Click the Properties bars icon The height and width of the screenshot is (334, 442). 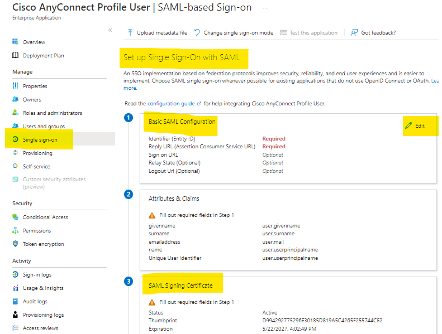(15, 86)
